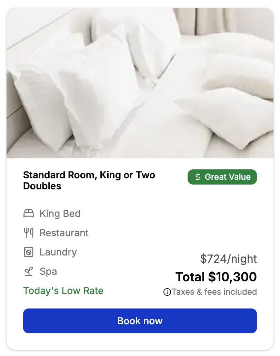
Task: Open the taxes and fees info icon
Action: (167, 292)
